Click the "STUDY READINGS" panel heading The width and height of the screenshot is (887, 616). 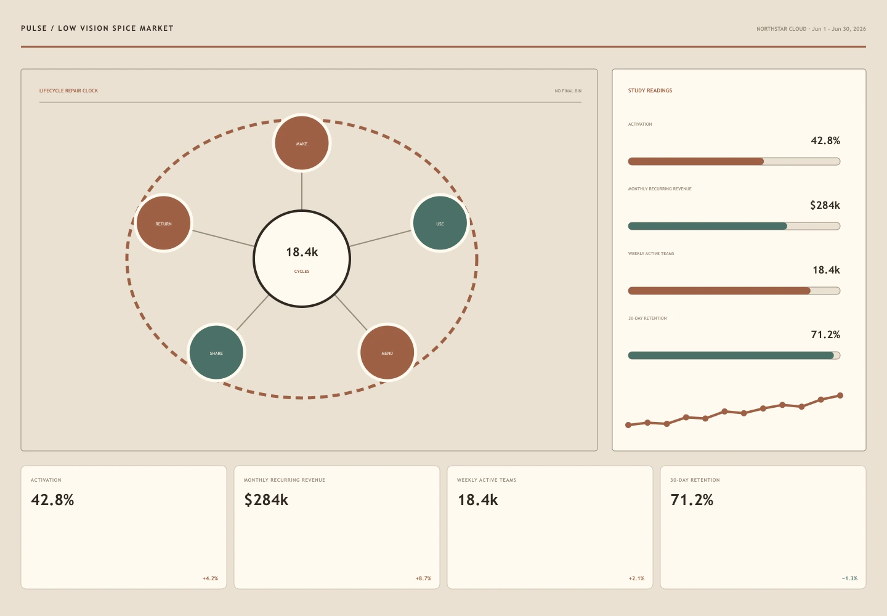click(650, 91)
